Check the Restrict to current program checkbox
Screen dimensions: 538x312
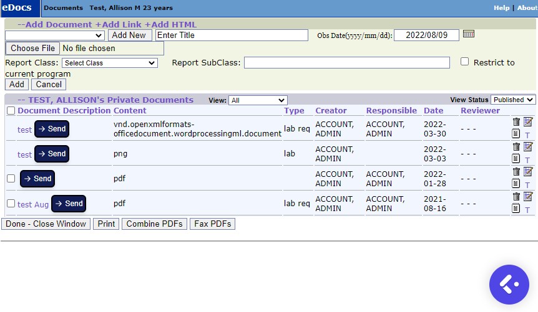464,62
